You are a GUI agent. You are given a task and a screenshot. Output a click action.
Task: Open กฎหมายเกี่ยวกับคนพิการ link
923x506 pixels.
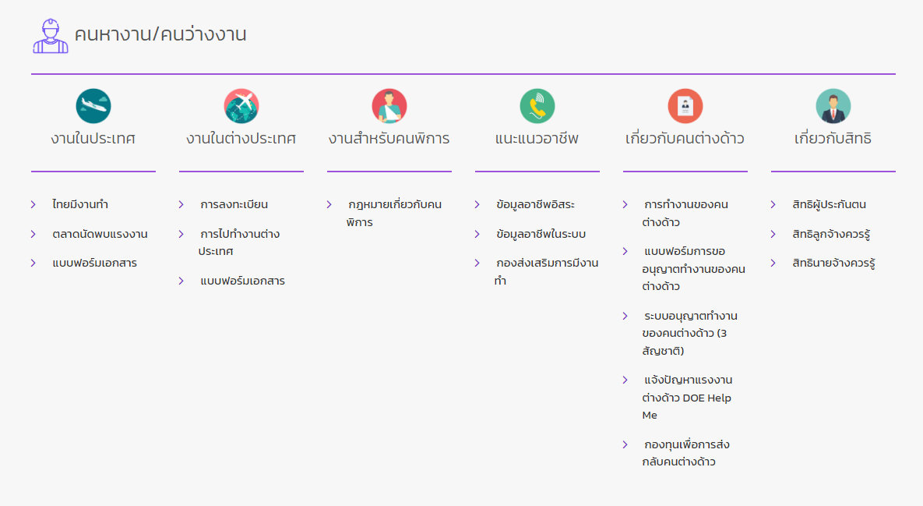(x=394, y=213)
